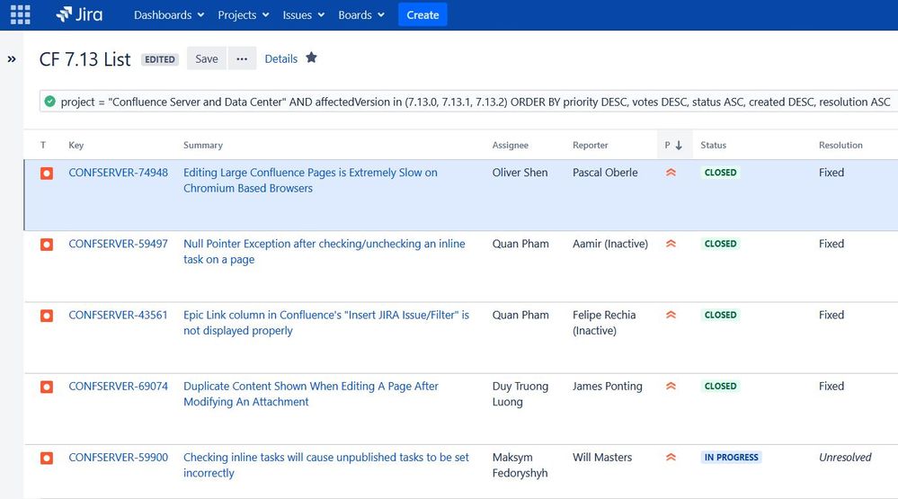The width and height of the screenshot is (898, 499).
Task: Open issue key CONFSERVER-69074
Action: pyautogui.click(x=118, y=386)
